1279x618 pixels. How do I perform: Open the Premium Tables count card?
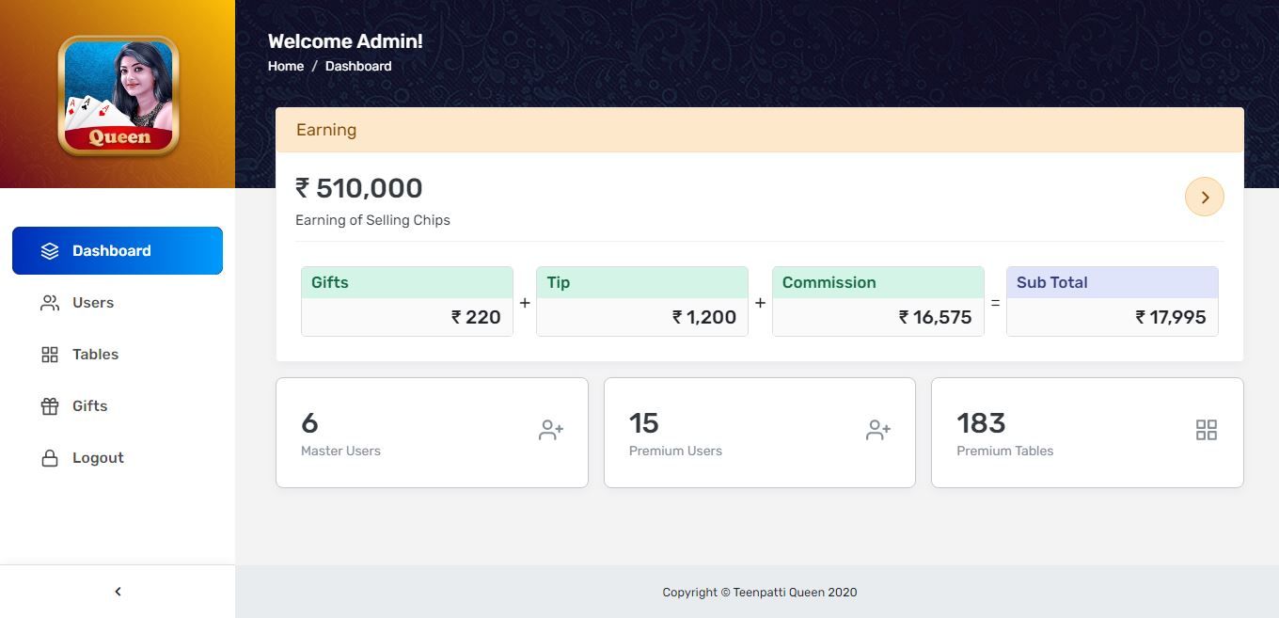1087,433
